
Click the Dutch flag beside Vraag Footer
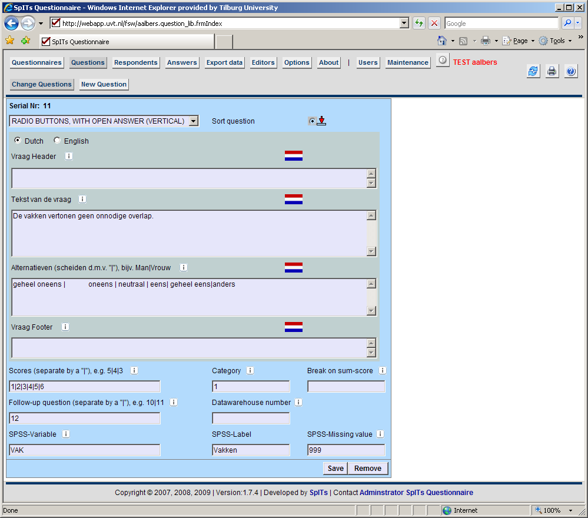coord(293,327)
